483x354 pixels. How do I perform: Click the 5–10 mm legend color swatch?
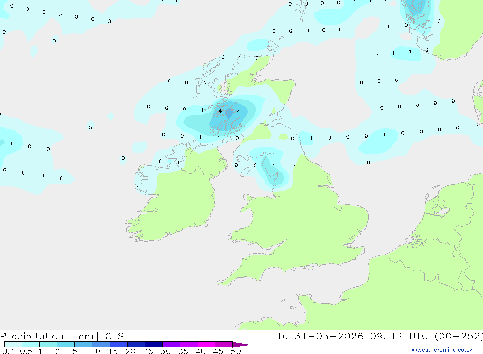[84, 344]
